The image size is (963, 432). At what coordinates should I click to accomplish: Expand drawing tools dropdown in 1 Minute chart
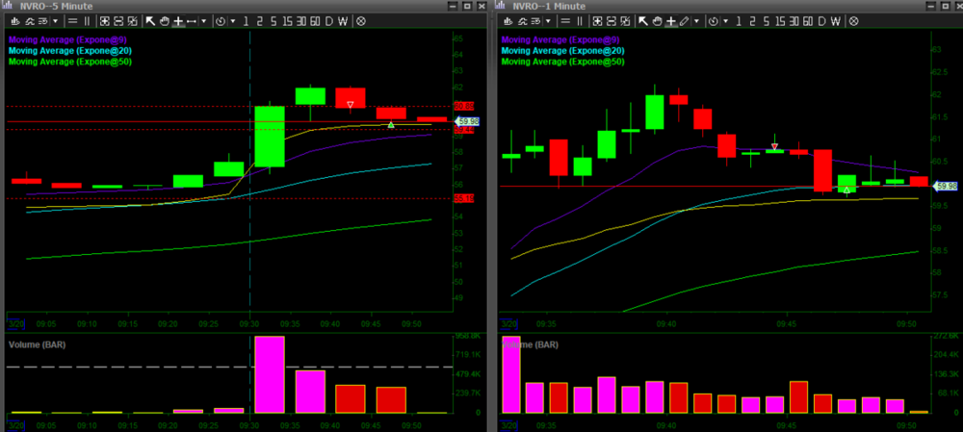[x=696, y=20]
